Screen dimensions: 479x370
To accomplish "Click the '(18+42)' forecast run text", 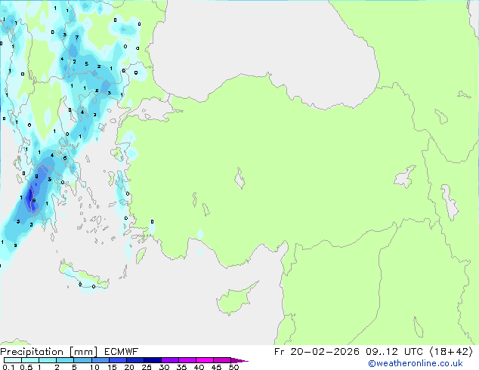I will click(451, 352).
